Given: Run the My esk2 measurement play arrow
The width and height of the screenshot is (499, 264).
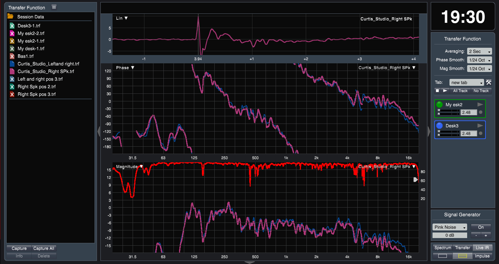Looking at the screenshot, I should point(480,104).
